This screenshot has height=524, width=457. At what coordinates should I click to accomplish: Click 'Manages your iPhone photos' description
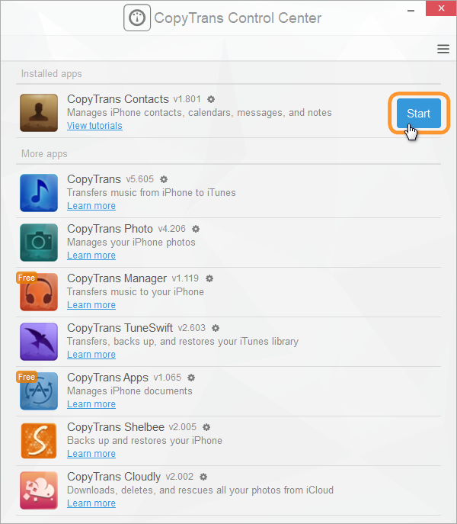point(131,243)
